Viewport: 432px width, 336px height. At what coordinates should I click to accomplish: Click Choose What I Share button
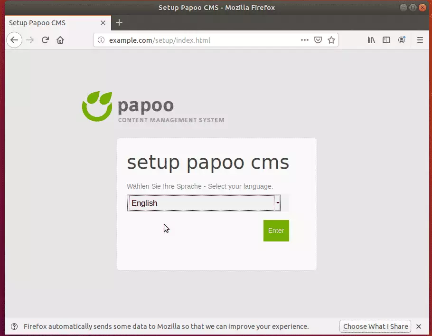(x=375, y=326)
